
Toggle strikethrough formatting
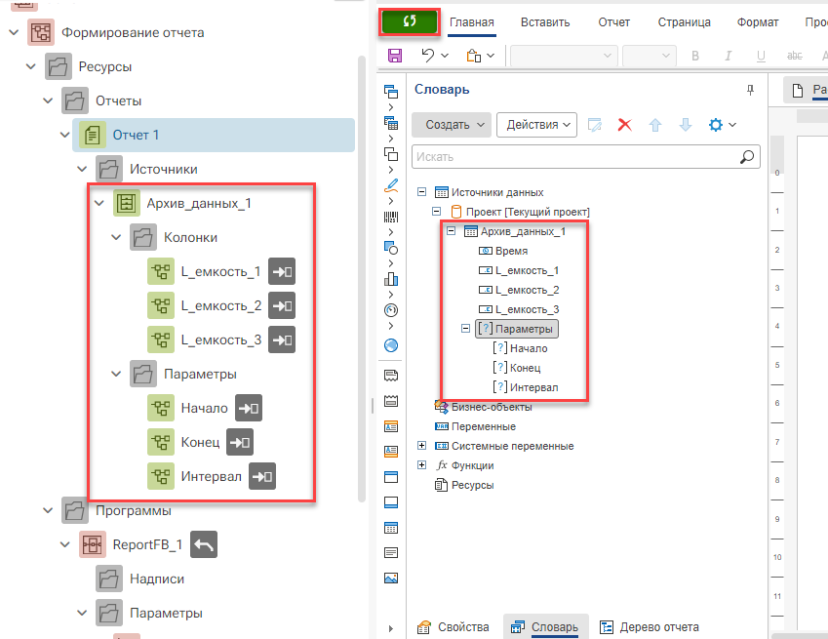click(794, 56)
